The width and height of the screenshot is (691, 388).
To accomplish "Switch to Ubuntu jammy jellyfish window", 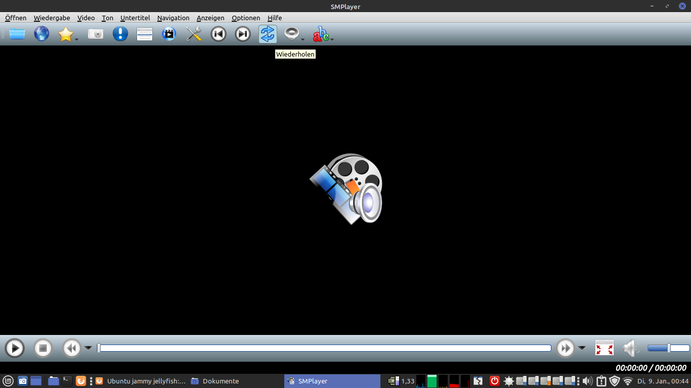I will 141,381.
